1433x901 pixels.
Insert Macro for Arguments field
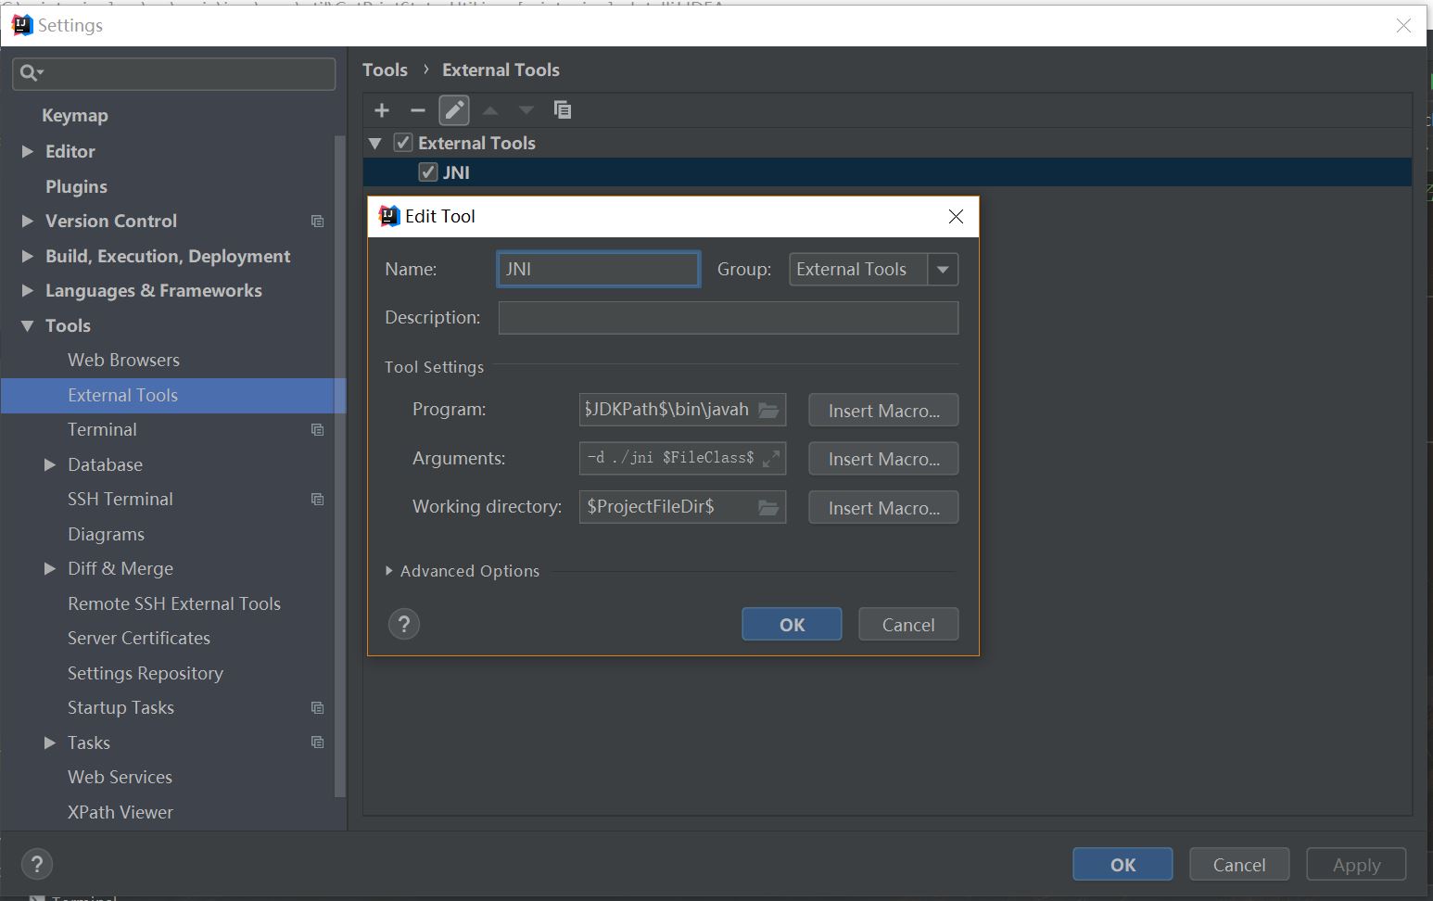pos(883,459)
